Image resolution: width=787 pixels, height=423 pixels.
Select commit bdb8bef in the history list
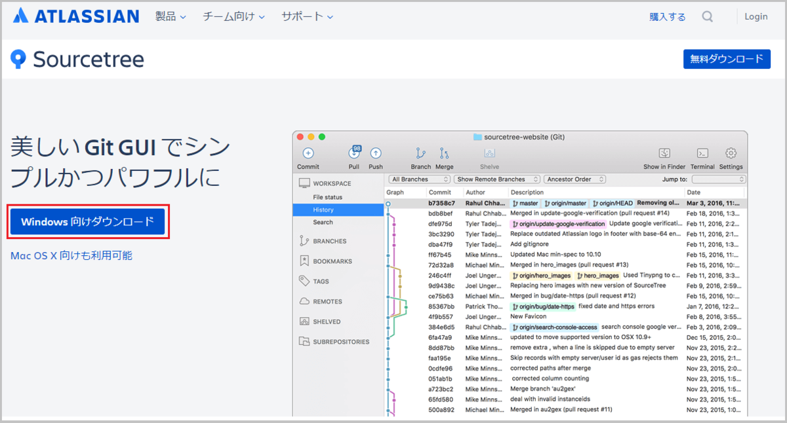(565, 213)
